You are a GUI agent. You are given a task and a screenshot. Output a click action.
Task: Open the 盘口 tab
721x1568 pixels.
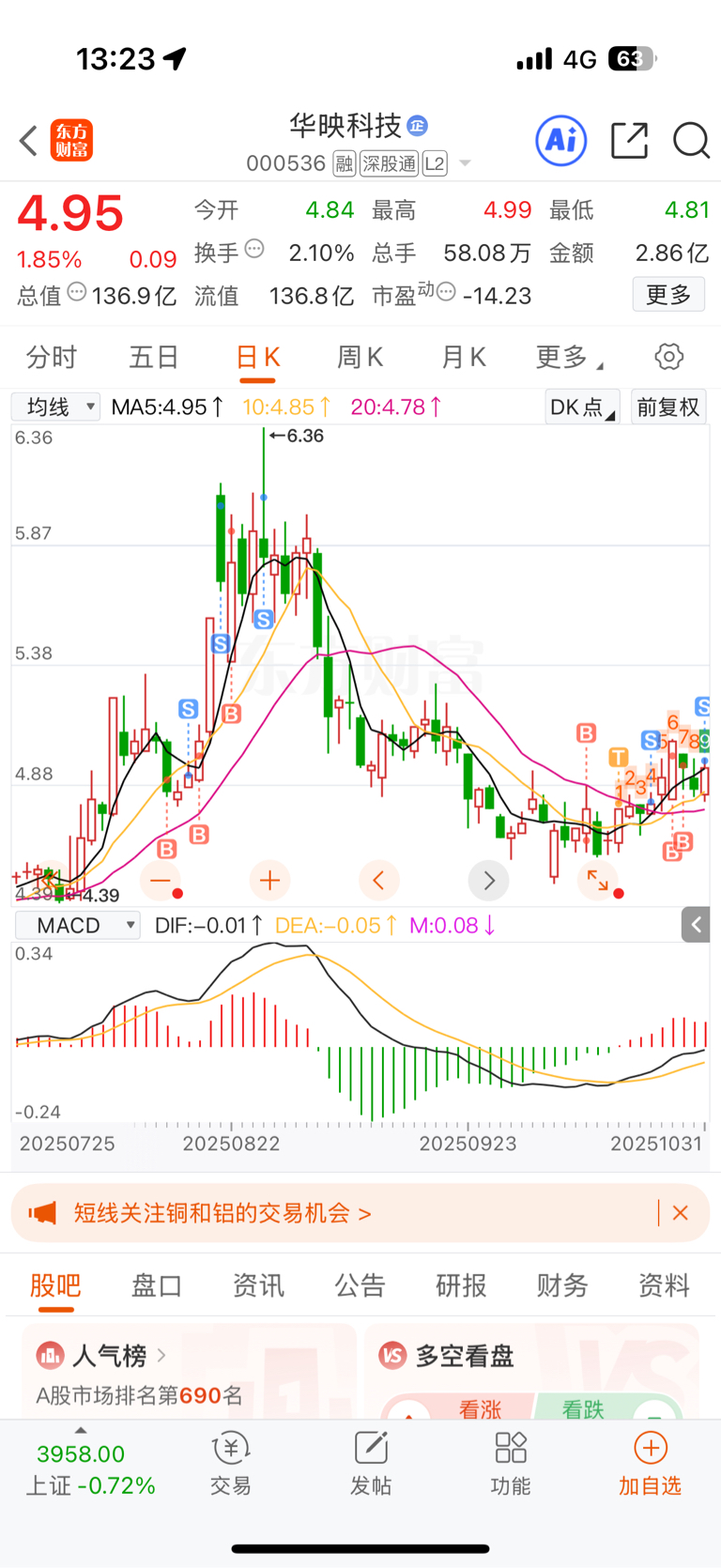coord(157,1285)
